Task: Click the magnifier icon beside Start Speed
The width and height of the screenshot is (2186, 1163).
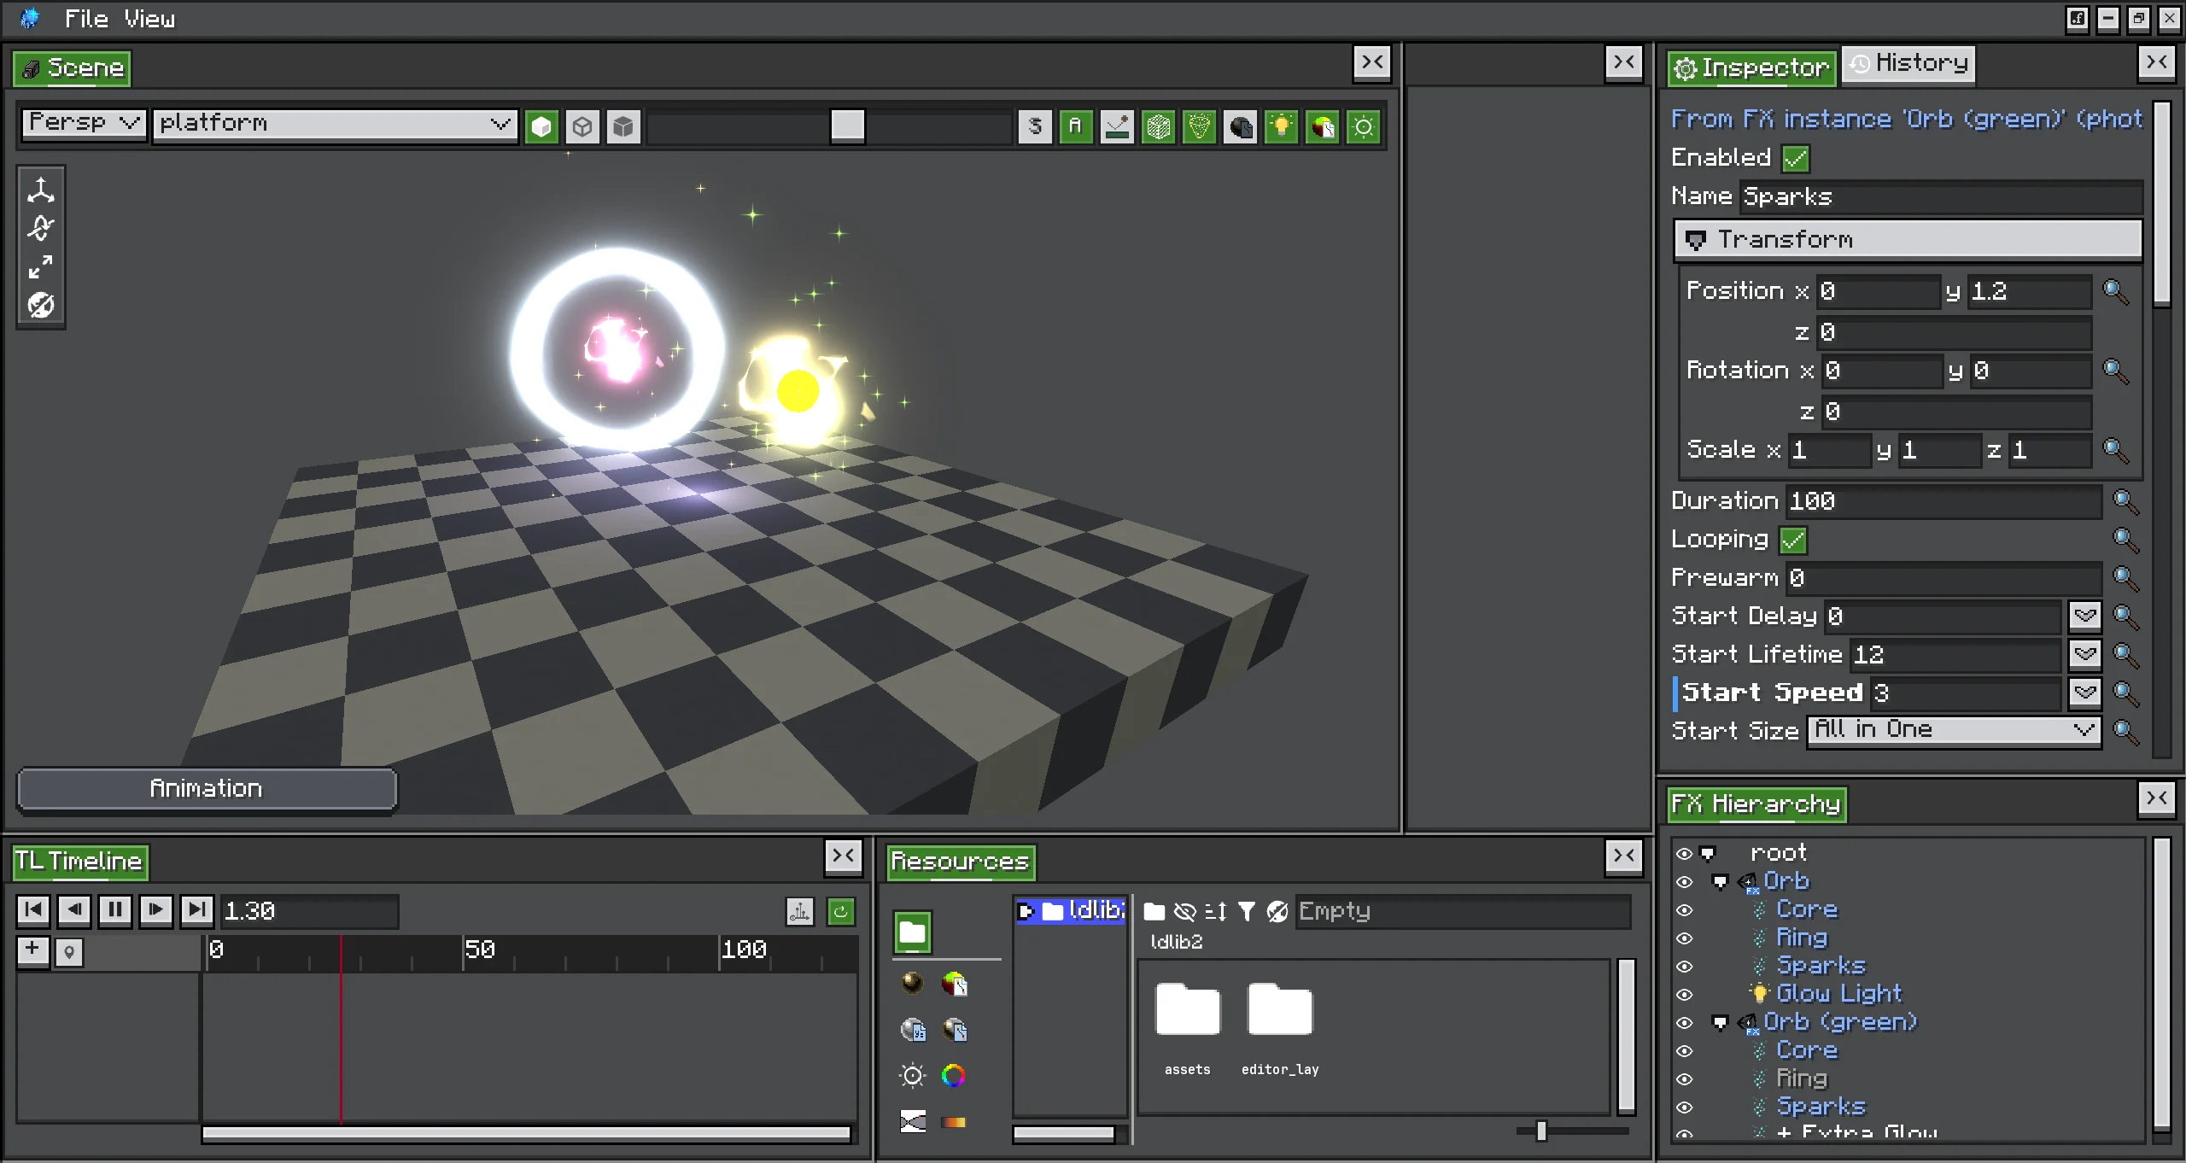Action: [2125, 693]
